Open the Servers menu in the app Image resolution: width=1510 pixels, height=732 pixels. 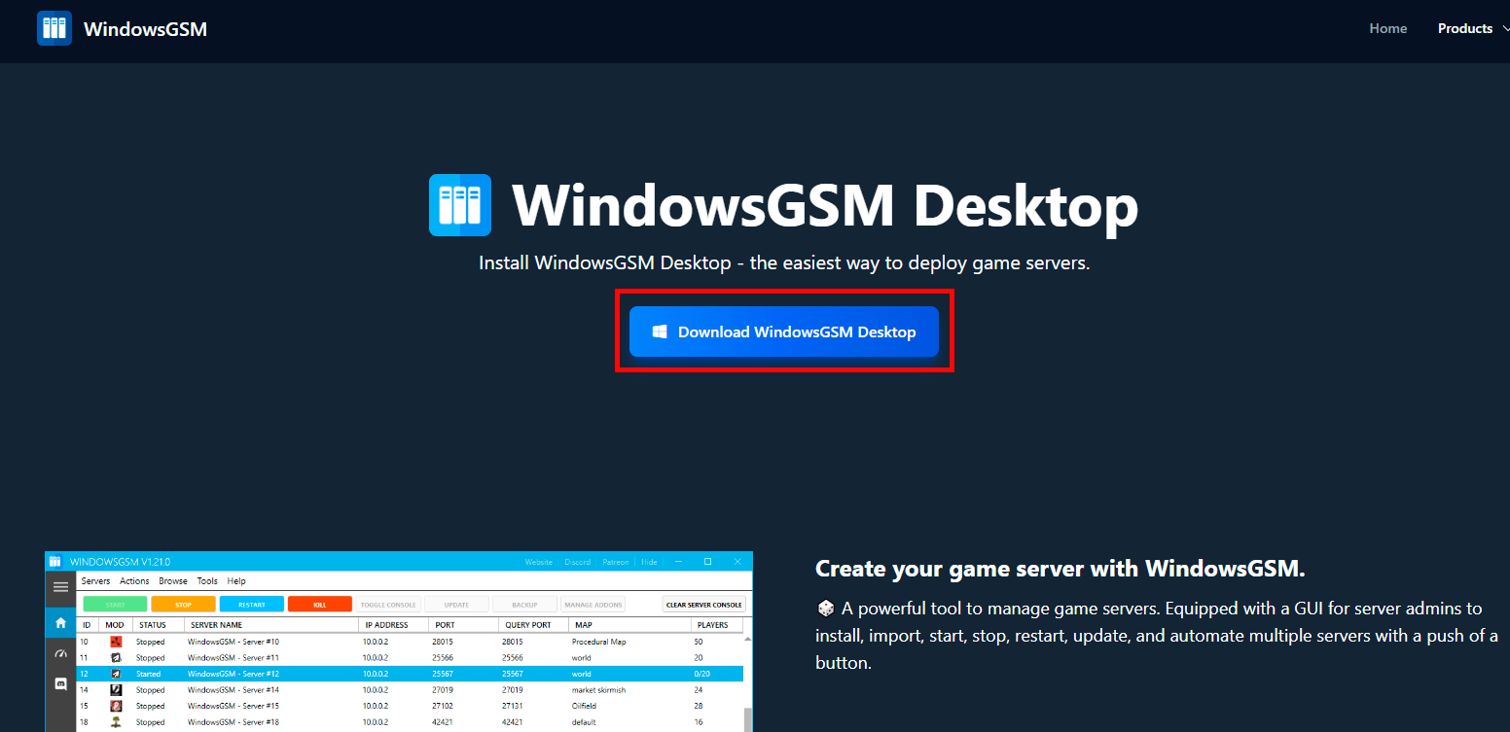click(95, 581)
